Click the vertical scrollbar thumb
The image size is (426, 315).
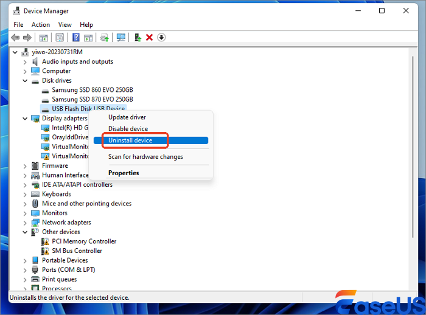(413, 147)
